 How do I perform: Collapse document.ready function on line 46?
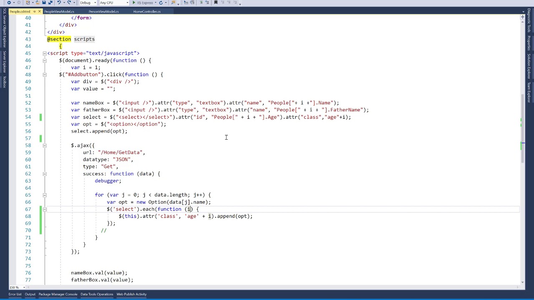pyautogui.click(x=44, y=60)
